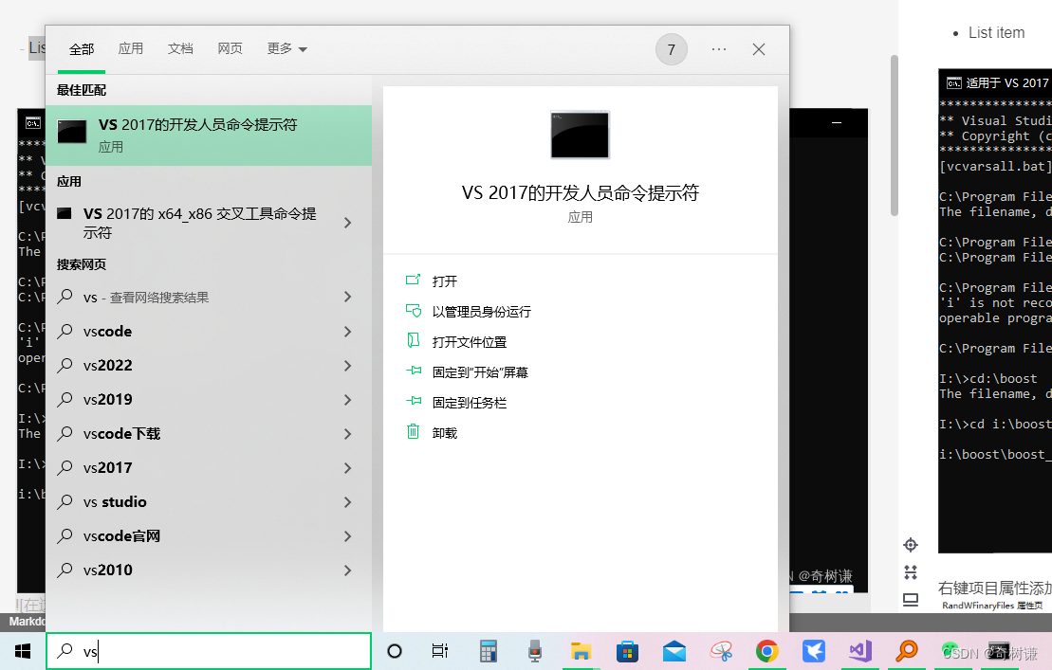The height and width of the screenshot is (670, 1052).
Task: Open File Explorer from the taskbar
Action: 581,651
